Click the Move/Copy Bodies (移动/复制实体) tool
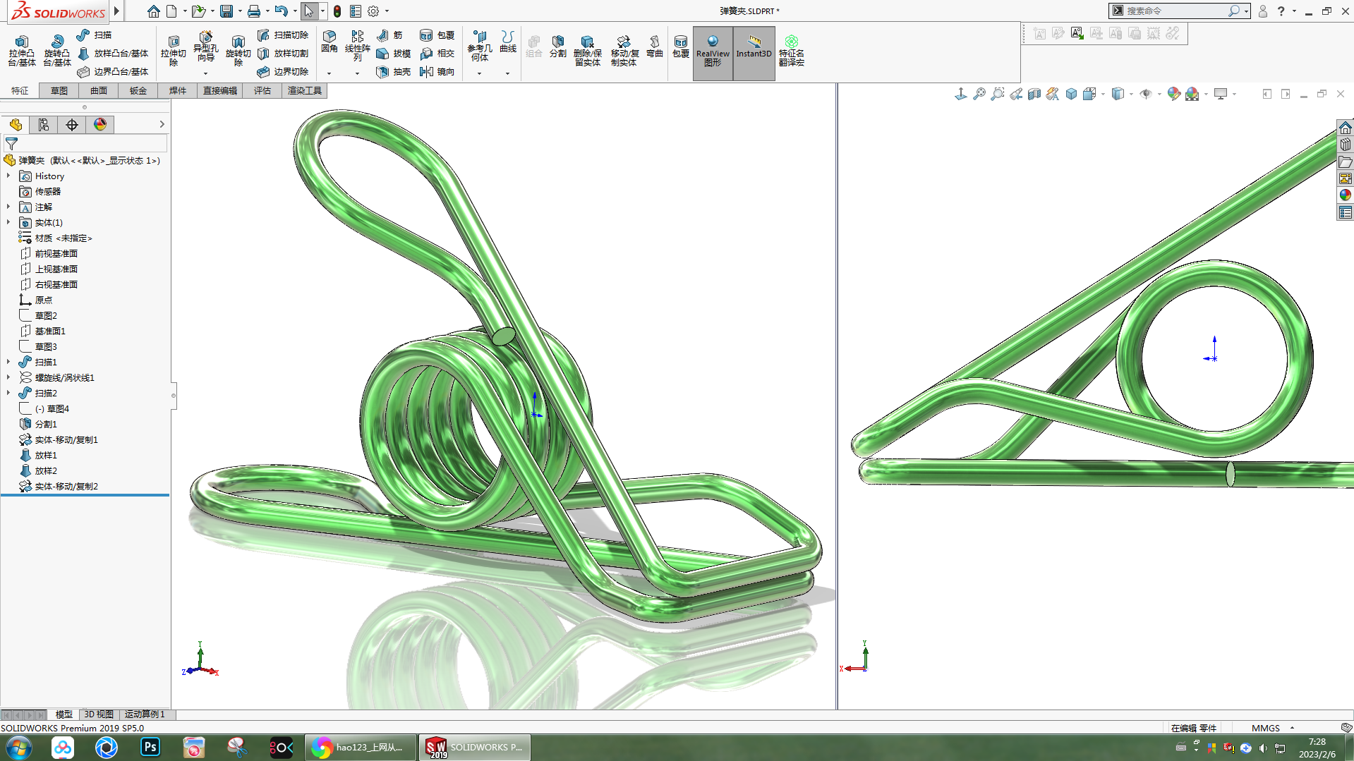Image resolution: width=1354 pixels, height=761 pixels. 624,50
